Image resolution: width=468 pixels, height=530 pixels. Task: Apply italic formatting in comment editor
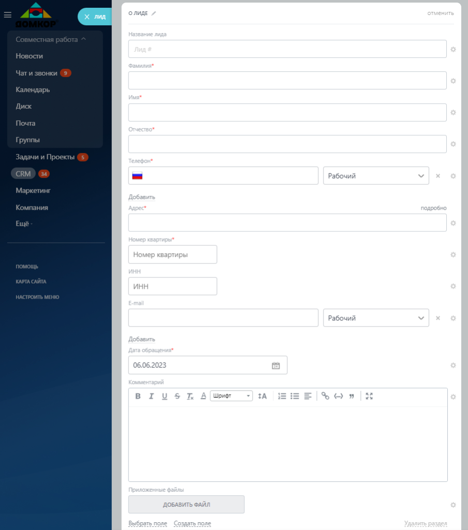[x=151, y=396]
